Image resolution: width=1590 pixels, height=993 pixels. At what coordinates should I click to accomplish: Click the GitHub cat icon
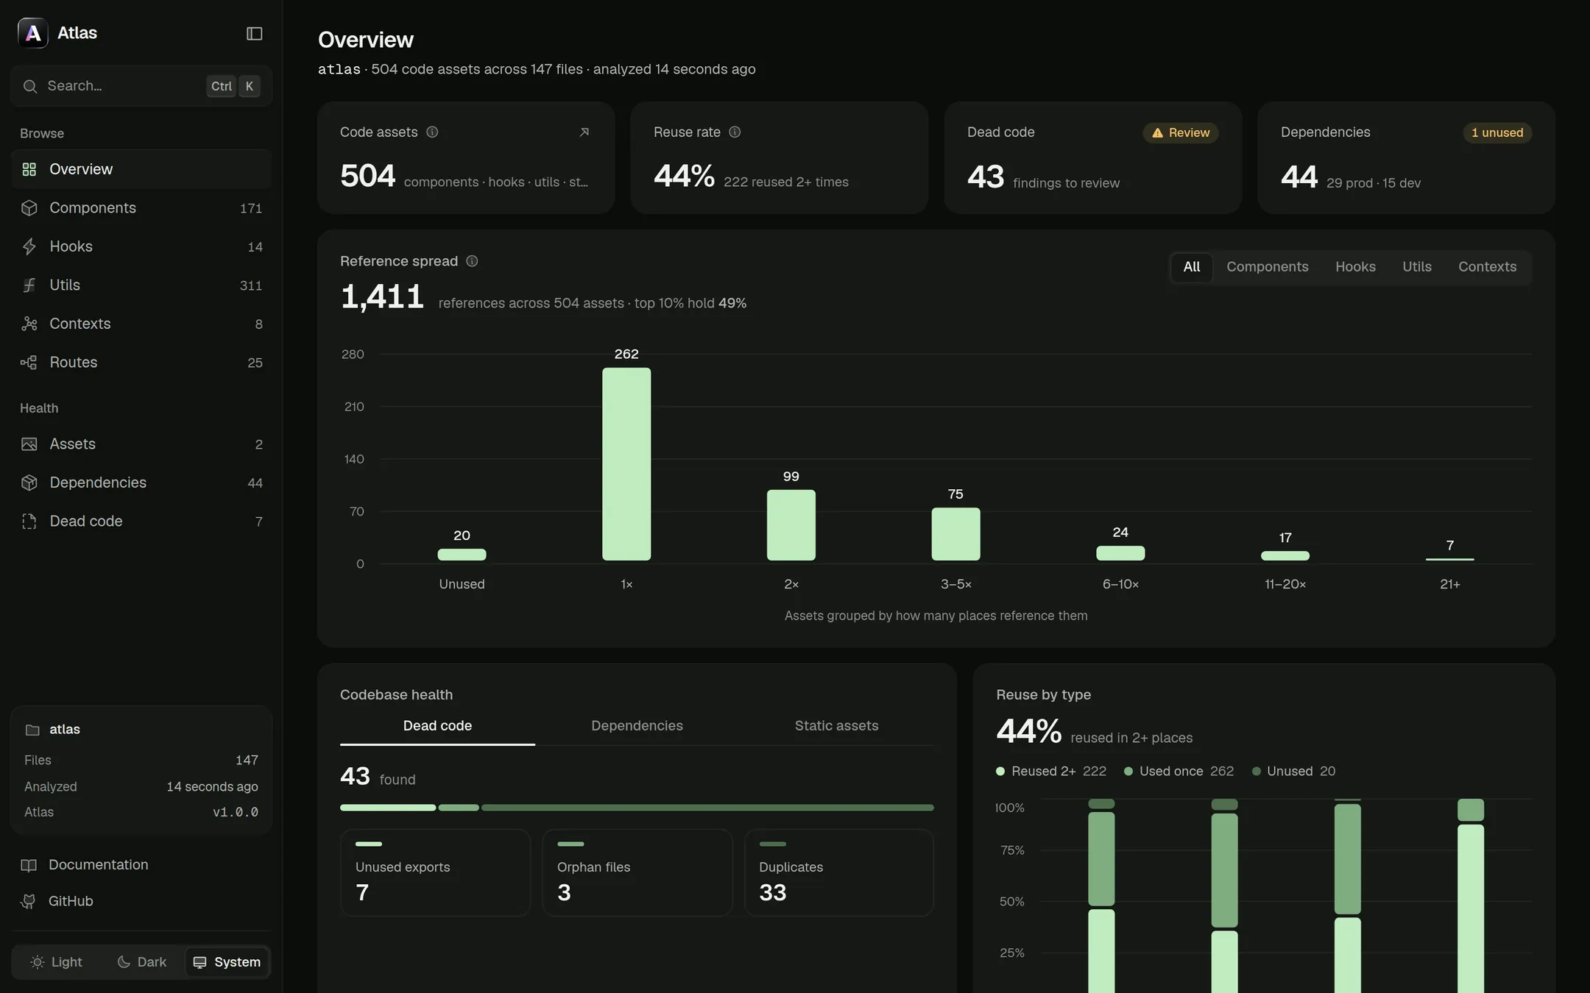point(29,902)
